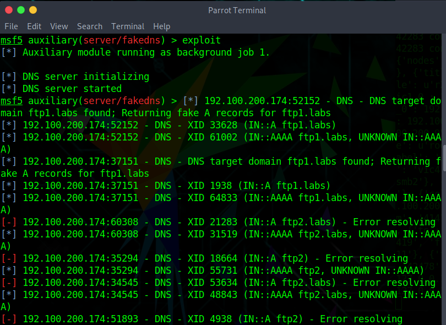This screenshot has height=325, width=446.
Task: Click 192.100.200.174:37151 DNS target domain line
Action: click(221, 161)
